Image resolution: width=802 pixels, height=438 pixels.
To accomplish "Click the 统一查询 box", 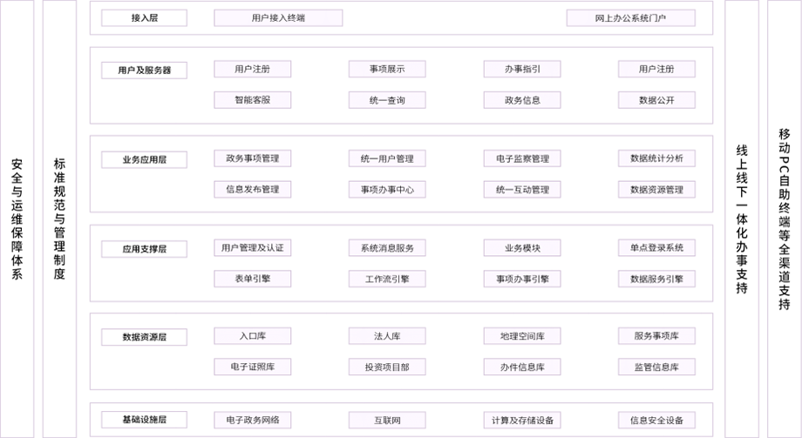I will click(x=387, y=100).
